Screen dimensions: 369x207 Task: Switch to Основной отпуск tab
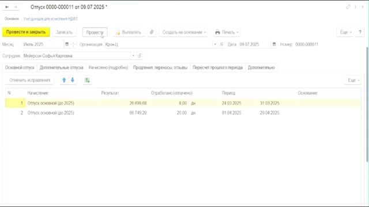tap(20, 68)
